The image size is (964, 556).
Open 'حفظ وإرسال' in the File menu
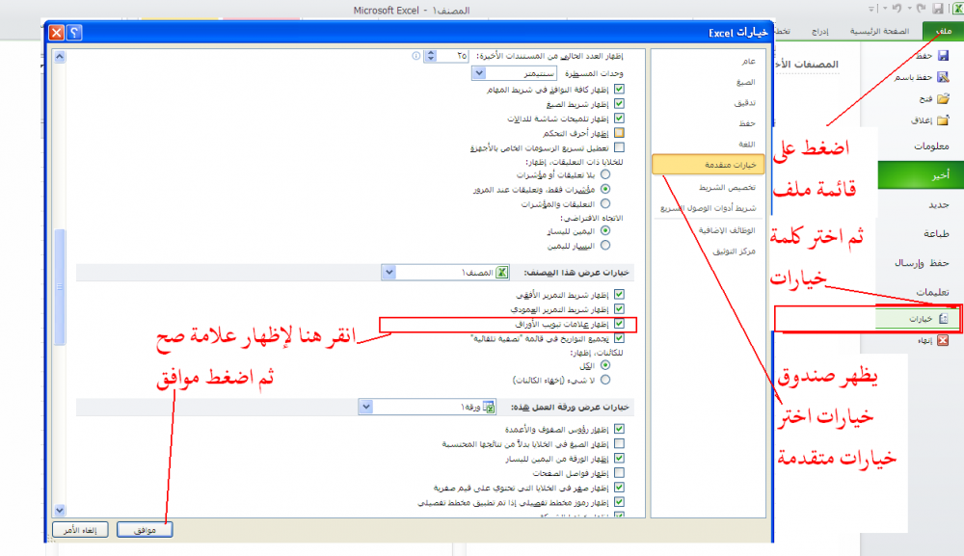click(922, 263)
